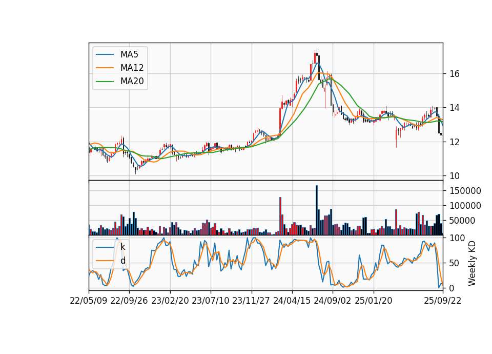
Task: Click the MA12 legend label
Action: 132,68
